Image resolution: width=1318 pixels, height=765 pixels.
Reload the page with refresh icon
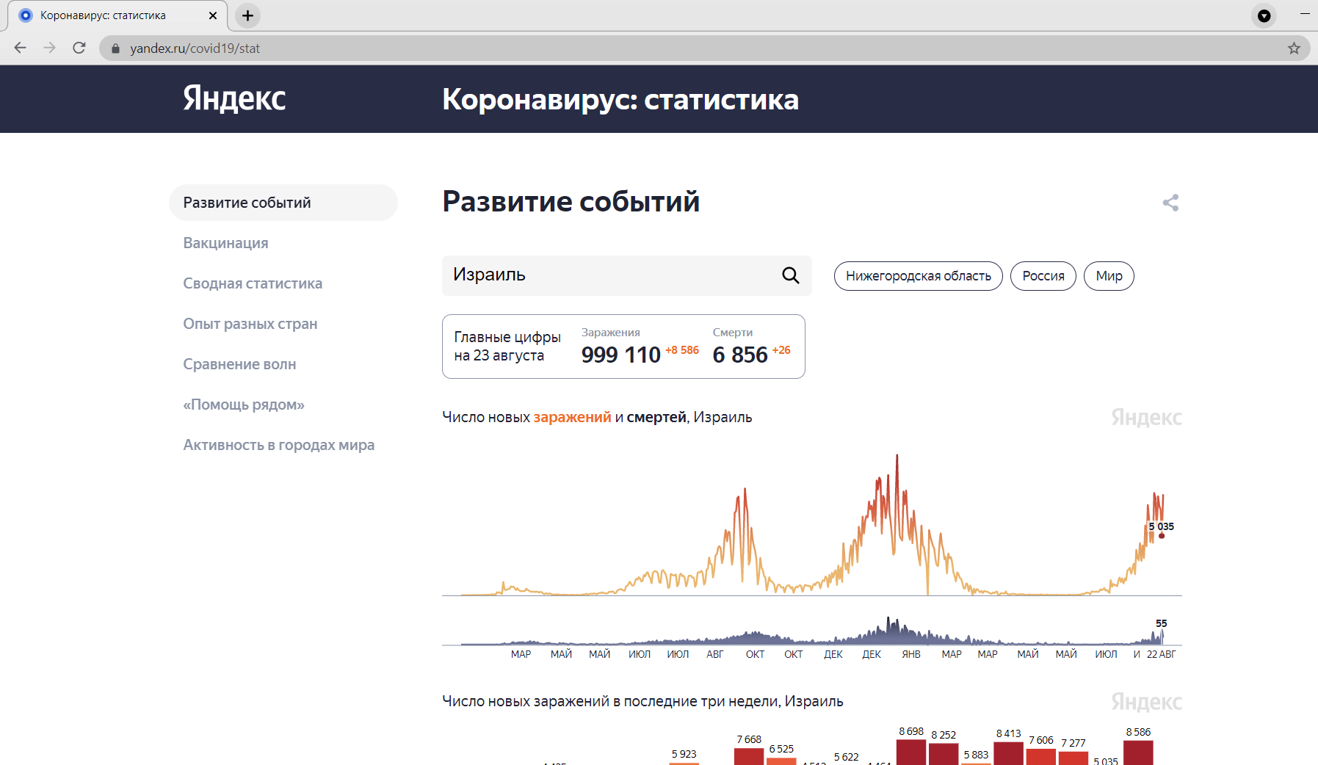(79, 48)
